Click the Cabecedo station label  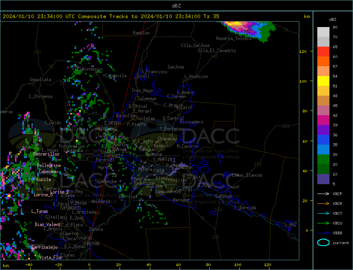pos(48,172)
